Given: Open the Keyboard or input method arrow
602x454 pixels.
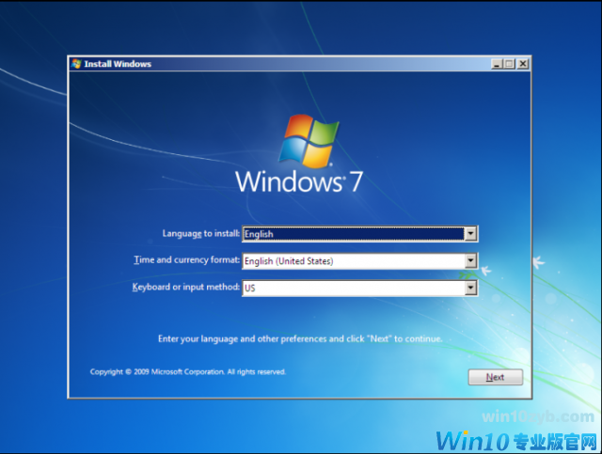Looking at the screenshot, I should [470, 288].
